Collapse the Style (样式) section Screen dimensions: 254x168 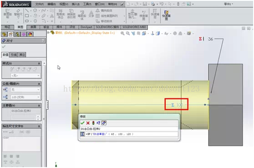click(x=39, y=63)
